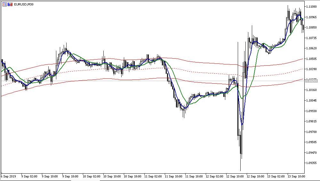Click the 12 Sep 10:00 time label
This screenshot has height=181, width=320.
coord(235,176)
